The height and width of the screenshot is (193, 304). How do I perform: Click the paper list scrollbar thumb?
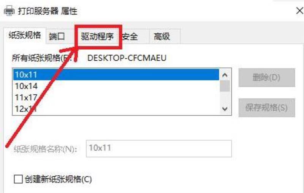tap(225, 86)
